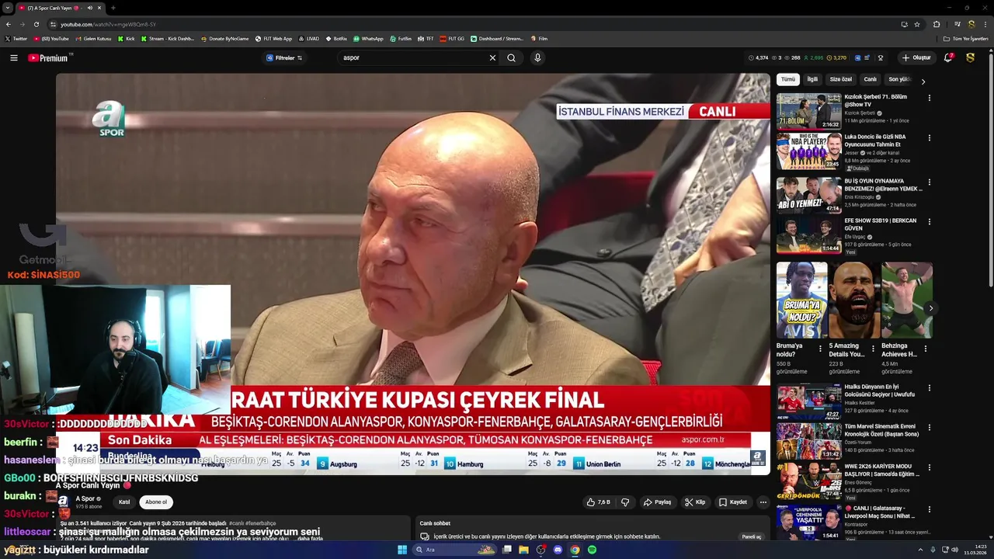Open YouTube notifications bell

point(948,57)
